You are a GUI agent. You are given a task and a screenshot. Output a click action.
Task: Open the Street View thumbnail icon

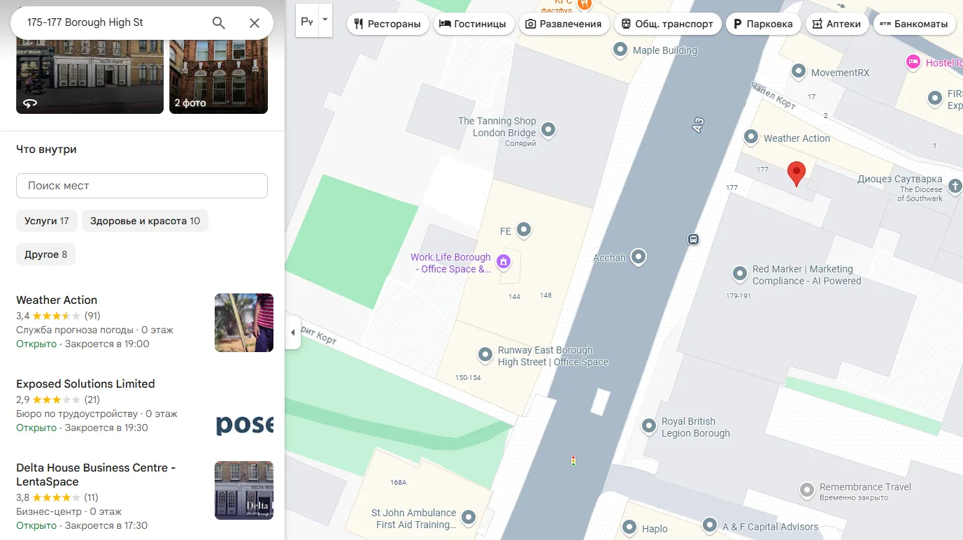[x=29, y=103]
